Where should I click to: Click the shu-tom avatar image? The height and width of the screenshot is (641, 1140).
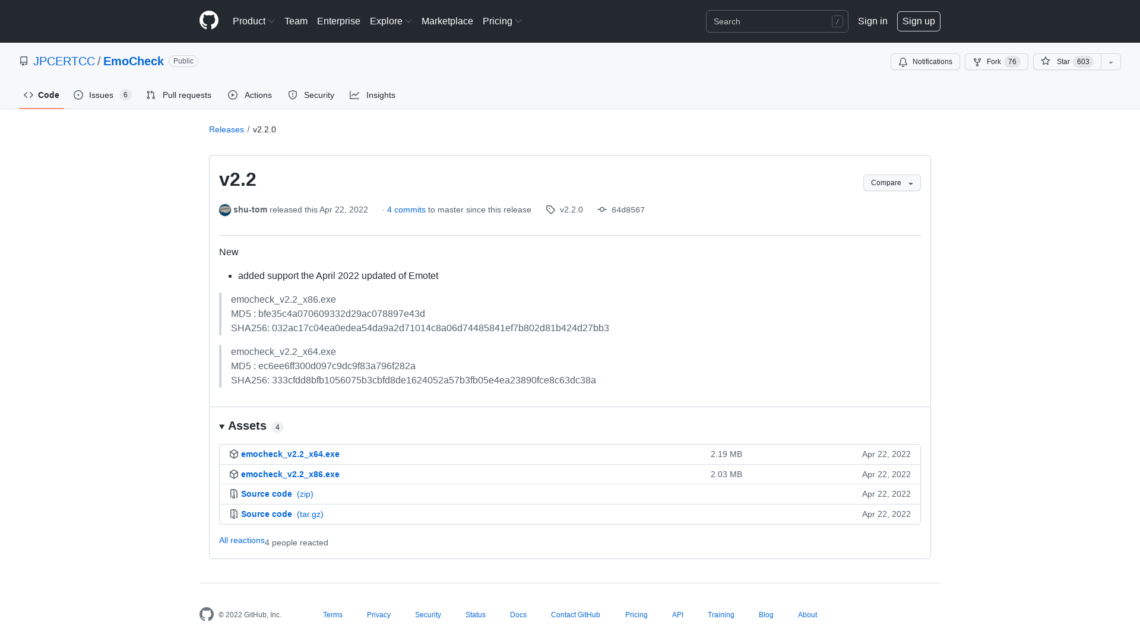pyautogui.click(x=225, y=210)
